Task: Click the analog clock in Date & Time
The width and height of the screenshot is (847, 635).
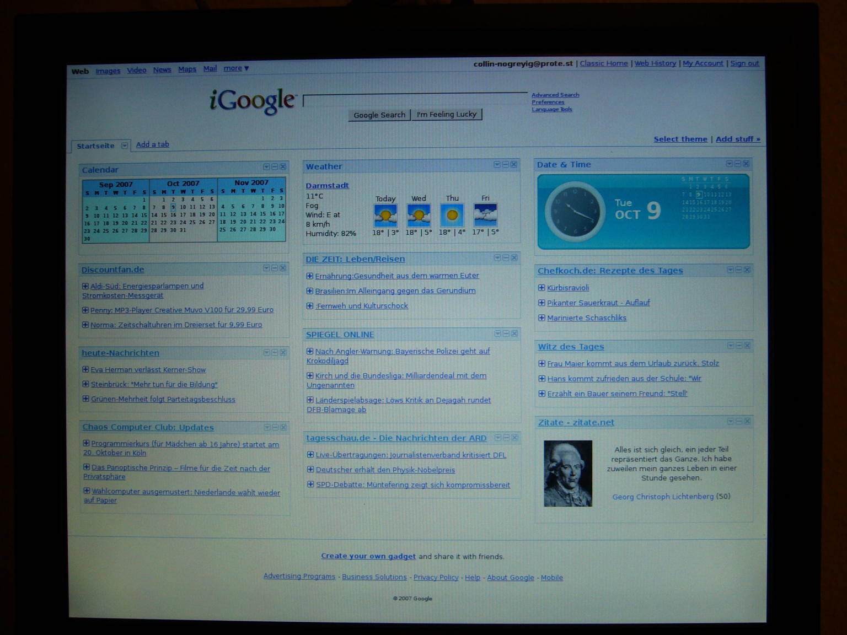Action: tap(575, 212)
